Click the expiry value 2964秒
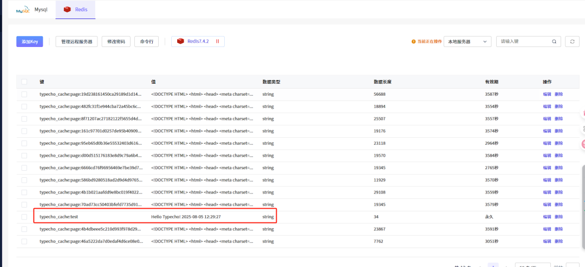 pyautogui.click(x=491, y=143)
